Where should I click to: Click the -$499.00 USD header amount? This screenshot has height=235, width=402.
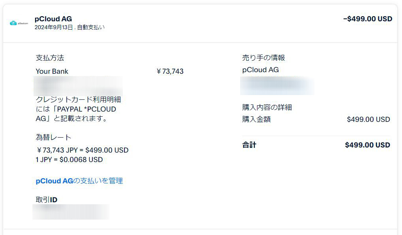(368, 19)
